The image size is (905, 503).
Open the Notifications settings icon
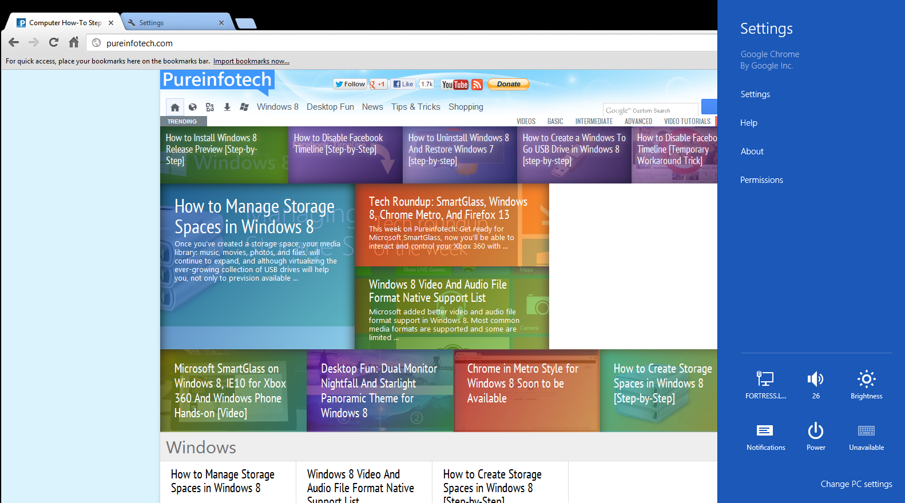pyautogui.click(x=765, y=437)
